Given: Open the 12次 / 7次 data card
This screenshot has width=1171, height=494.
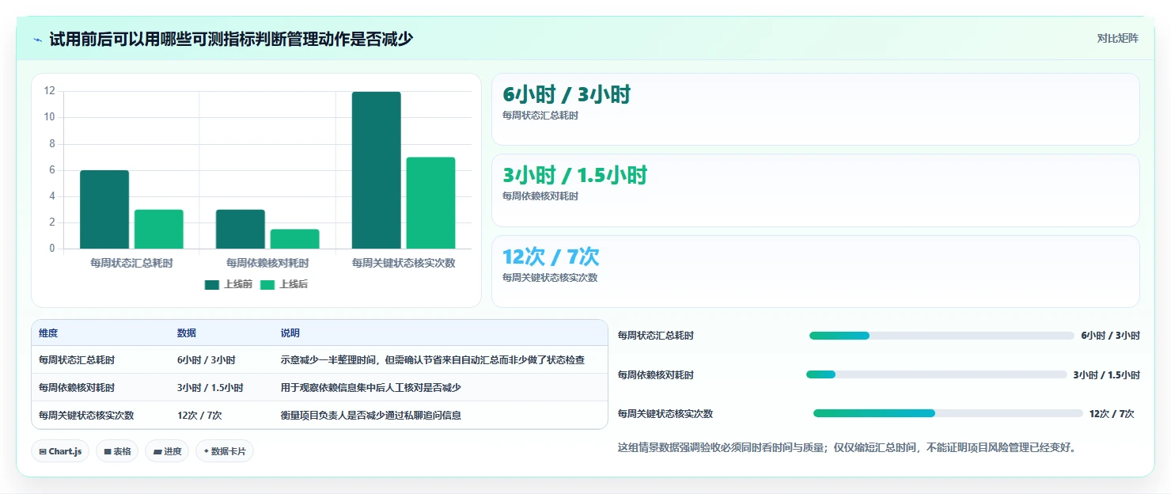Looking at the screenshot, I should [816, 272].
